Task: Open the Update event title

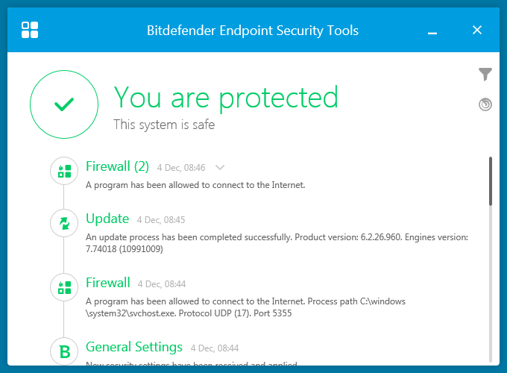Action: point(107,219)
